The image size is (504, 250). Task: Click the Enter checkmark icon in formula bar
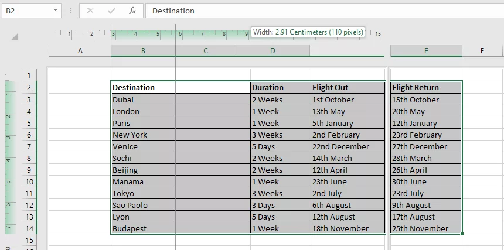point(111,11)
